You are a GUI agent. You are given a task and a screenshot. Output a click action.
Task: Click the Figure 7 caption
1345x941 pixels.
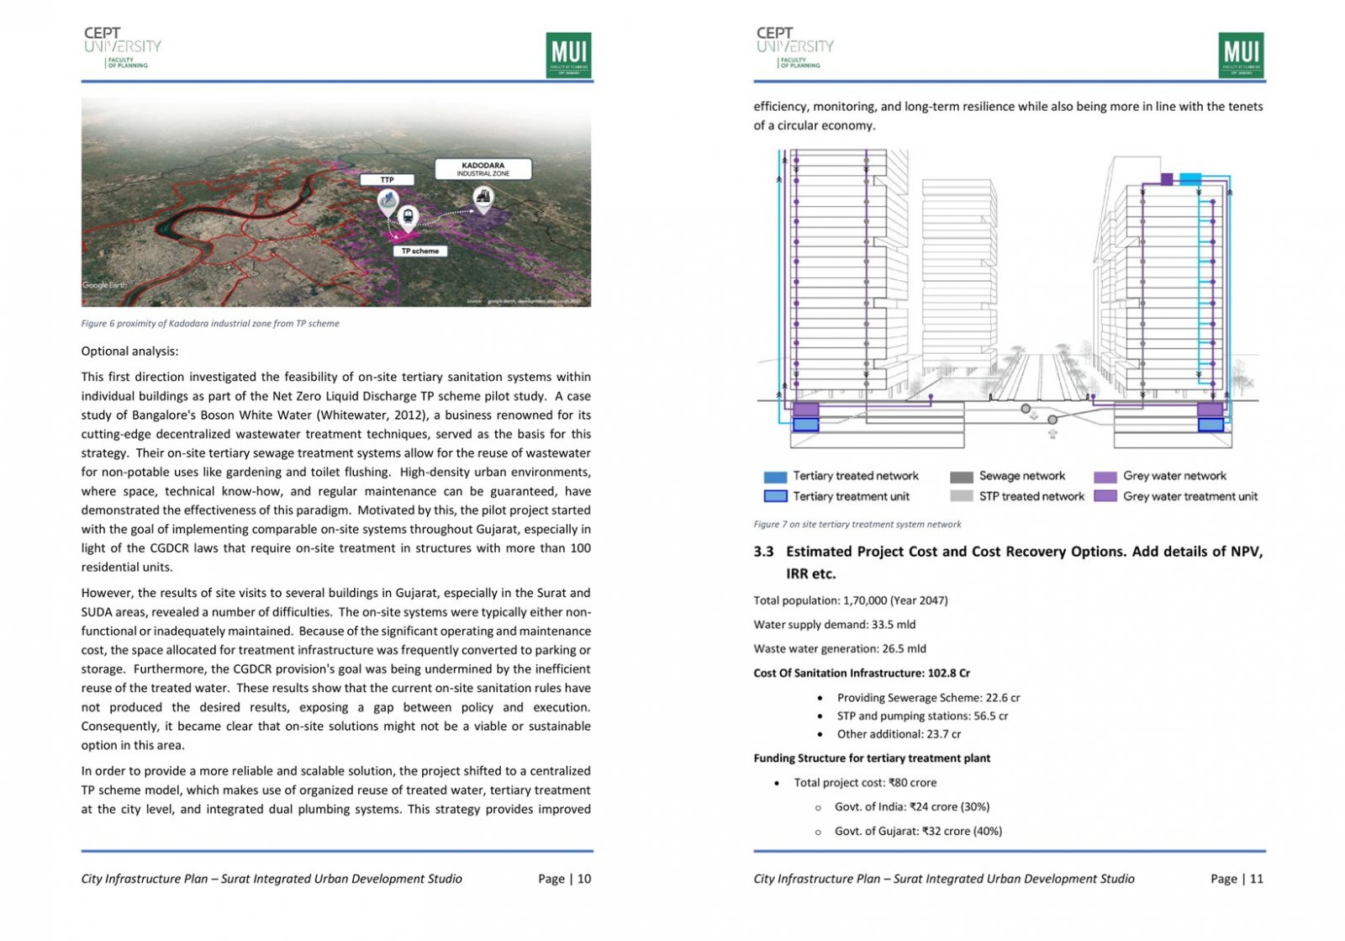click(x=857, y=524)
